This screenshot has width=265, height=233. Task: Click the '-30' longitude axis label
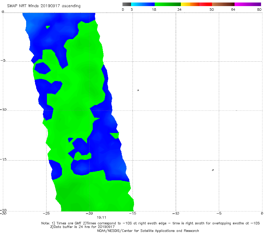point(3,213)
